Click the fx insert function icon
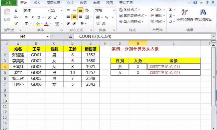The image size is (217, 130). [70, 36]
